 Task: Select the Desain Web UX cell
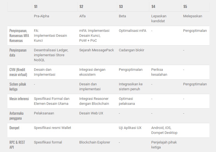click(91, 113)
